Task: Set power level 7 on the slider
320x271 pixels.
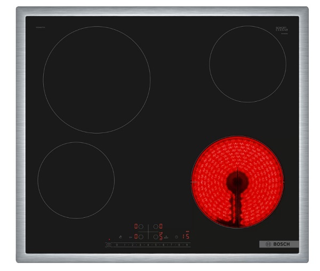Action: (x=171, y=245)
